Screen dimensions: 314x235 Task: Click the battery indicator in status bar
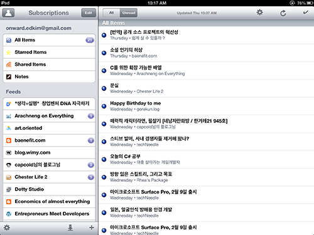310,3
